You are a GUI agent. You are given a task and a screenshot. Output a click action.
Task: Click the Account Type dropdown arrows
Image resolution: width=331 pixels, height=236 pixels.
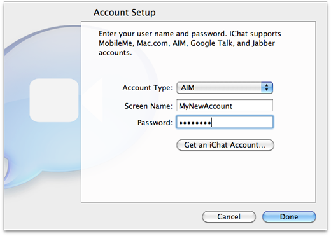pos(267,88)
